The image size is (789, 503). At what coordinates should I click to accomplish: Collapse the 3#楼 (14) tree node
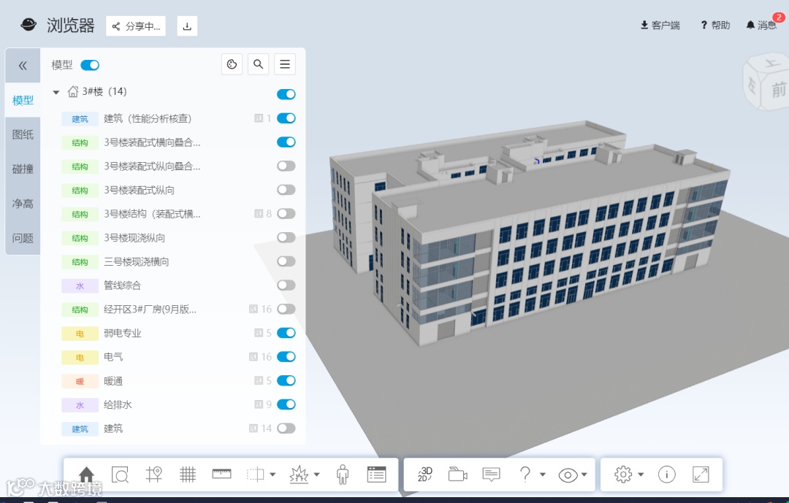pos(56,92)
